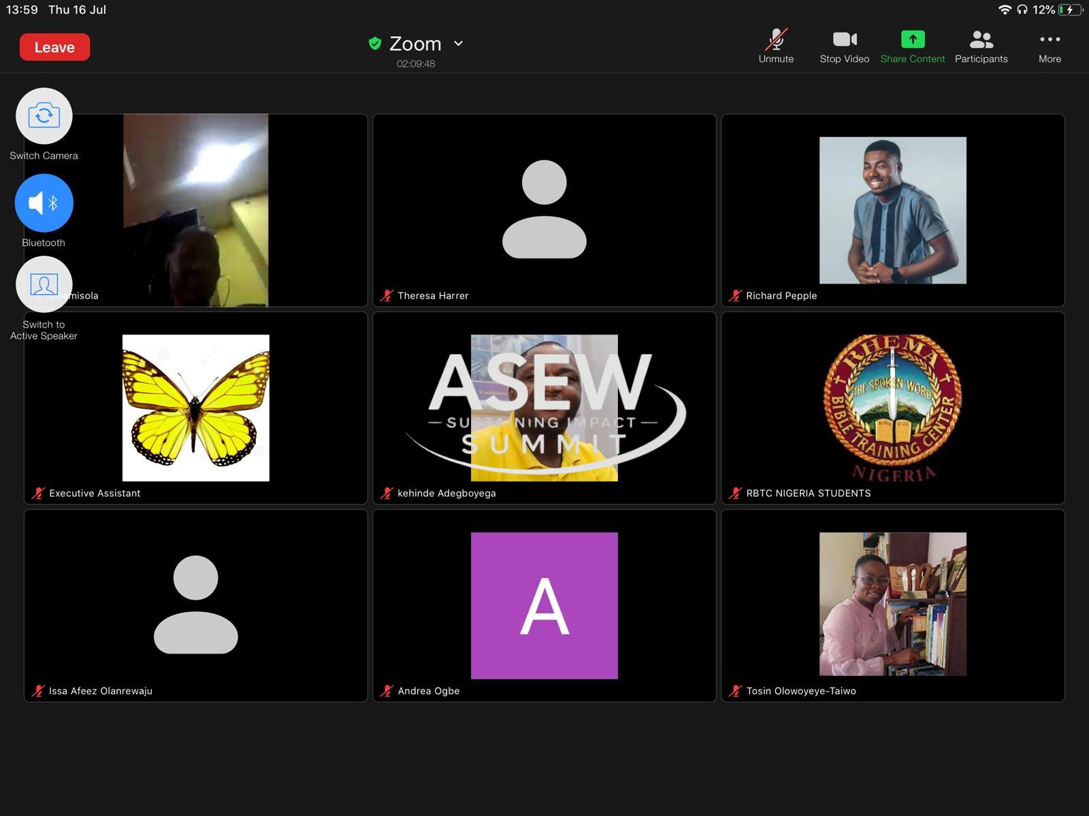Toggle the Bluetooth audio output button
The height and width of the screenshot is (816, 1089).
pos(44,203)
